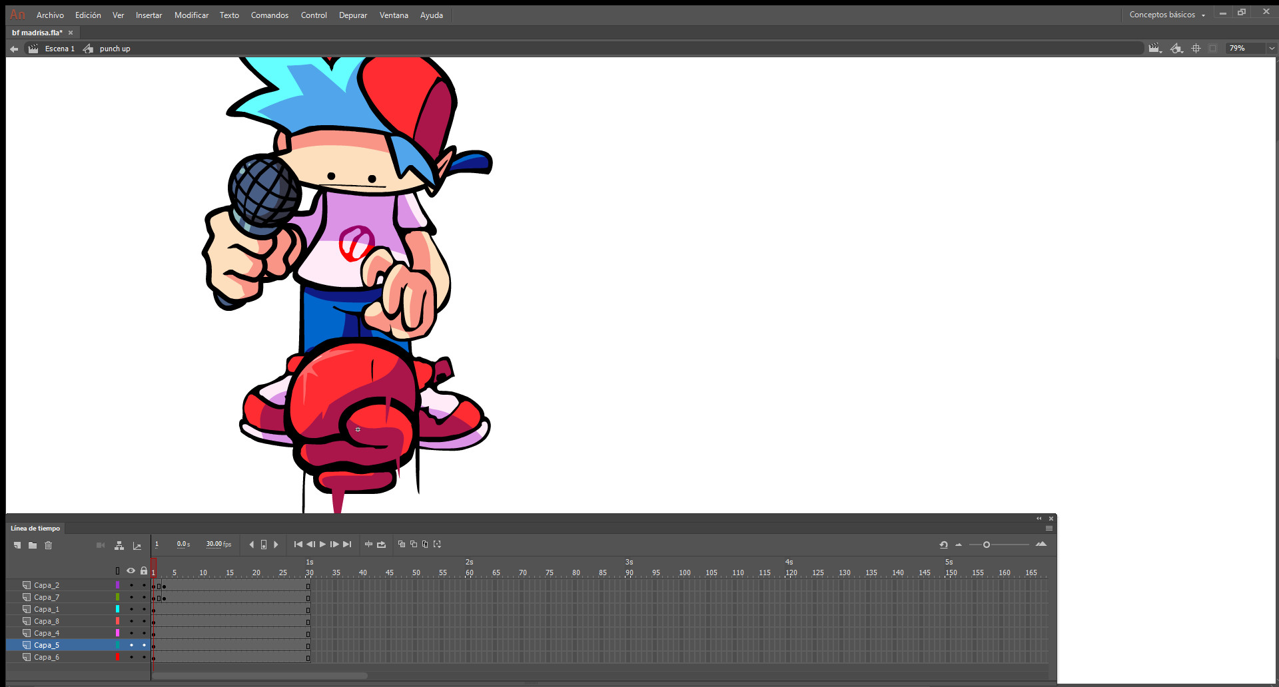
Task: Enable onion skin in timeline
Action: pyautogui.click(x=401, y=544)
